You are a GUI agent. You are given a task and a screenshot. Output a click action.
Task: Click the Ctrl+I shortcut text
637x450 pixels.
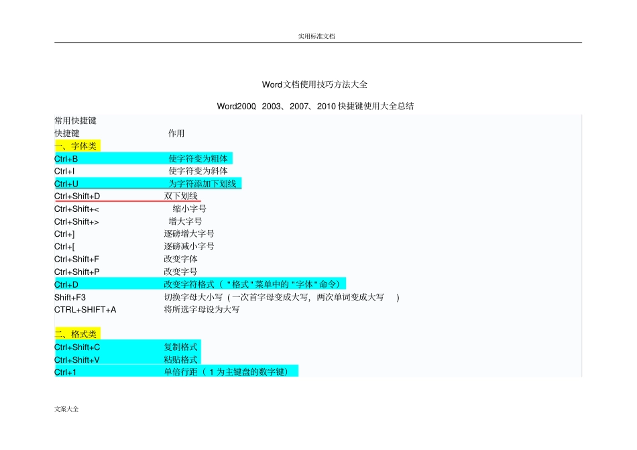[64, 172]
